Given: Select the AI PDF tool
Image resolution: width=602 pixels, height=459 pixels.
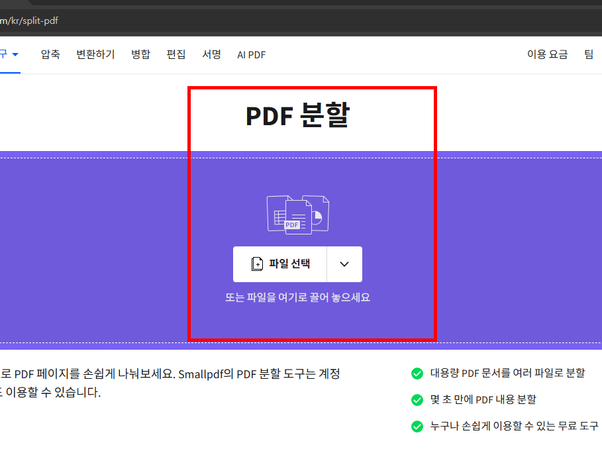Looking at the screenshot, I should click(x=251, y=54).
